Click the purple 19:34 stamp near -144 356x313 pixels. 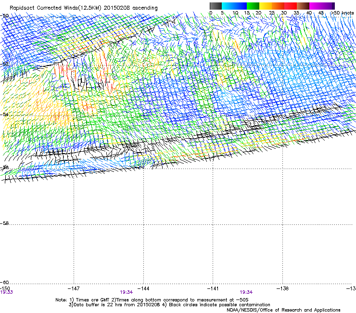coord(126,292)
